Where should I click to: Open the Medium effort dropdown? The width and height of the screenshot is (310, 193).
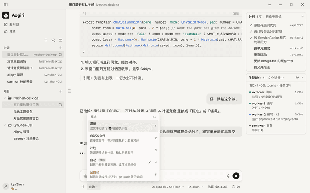(196, 187)
